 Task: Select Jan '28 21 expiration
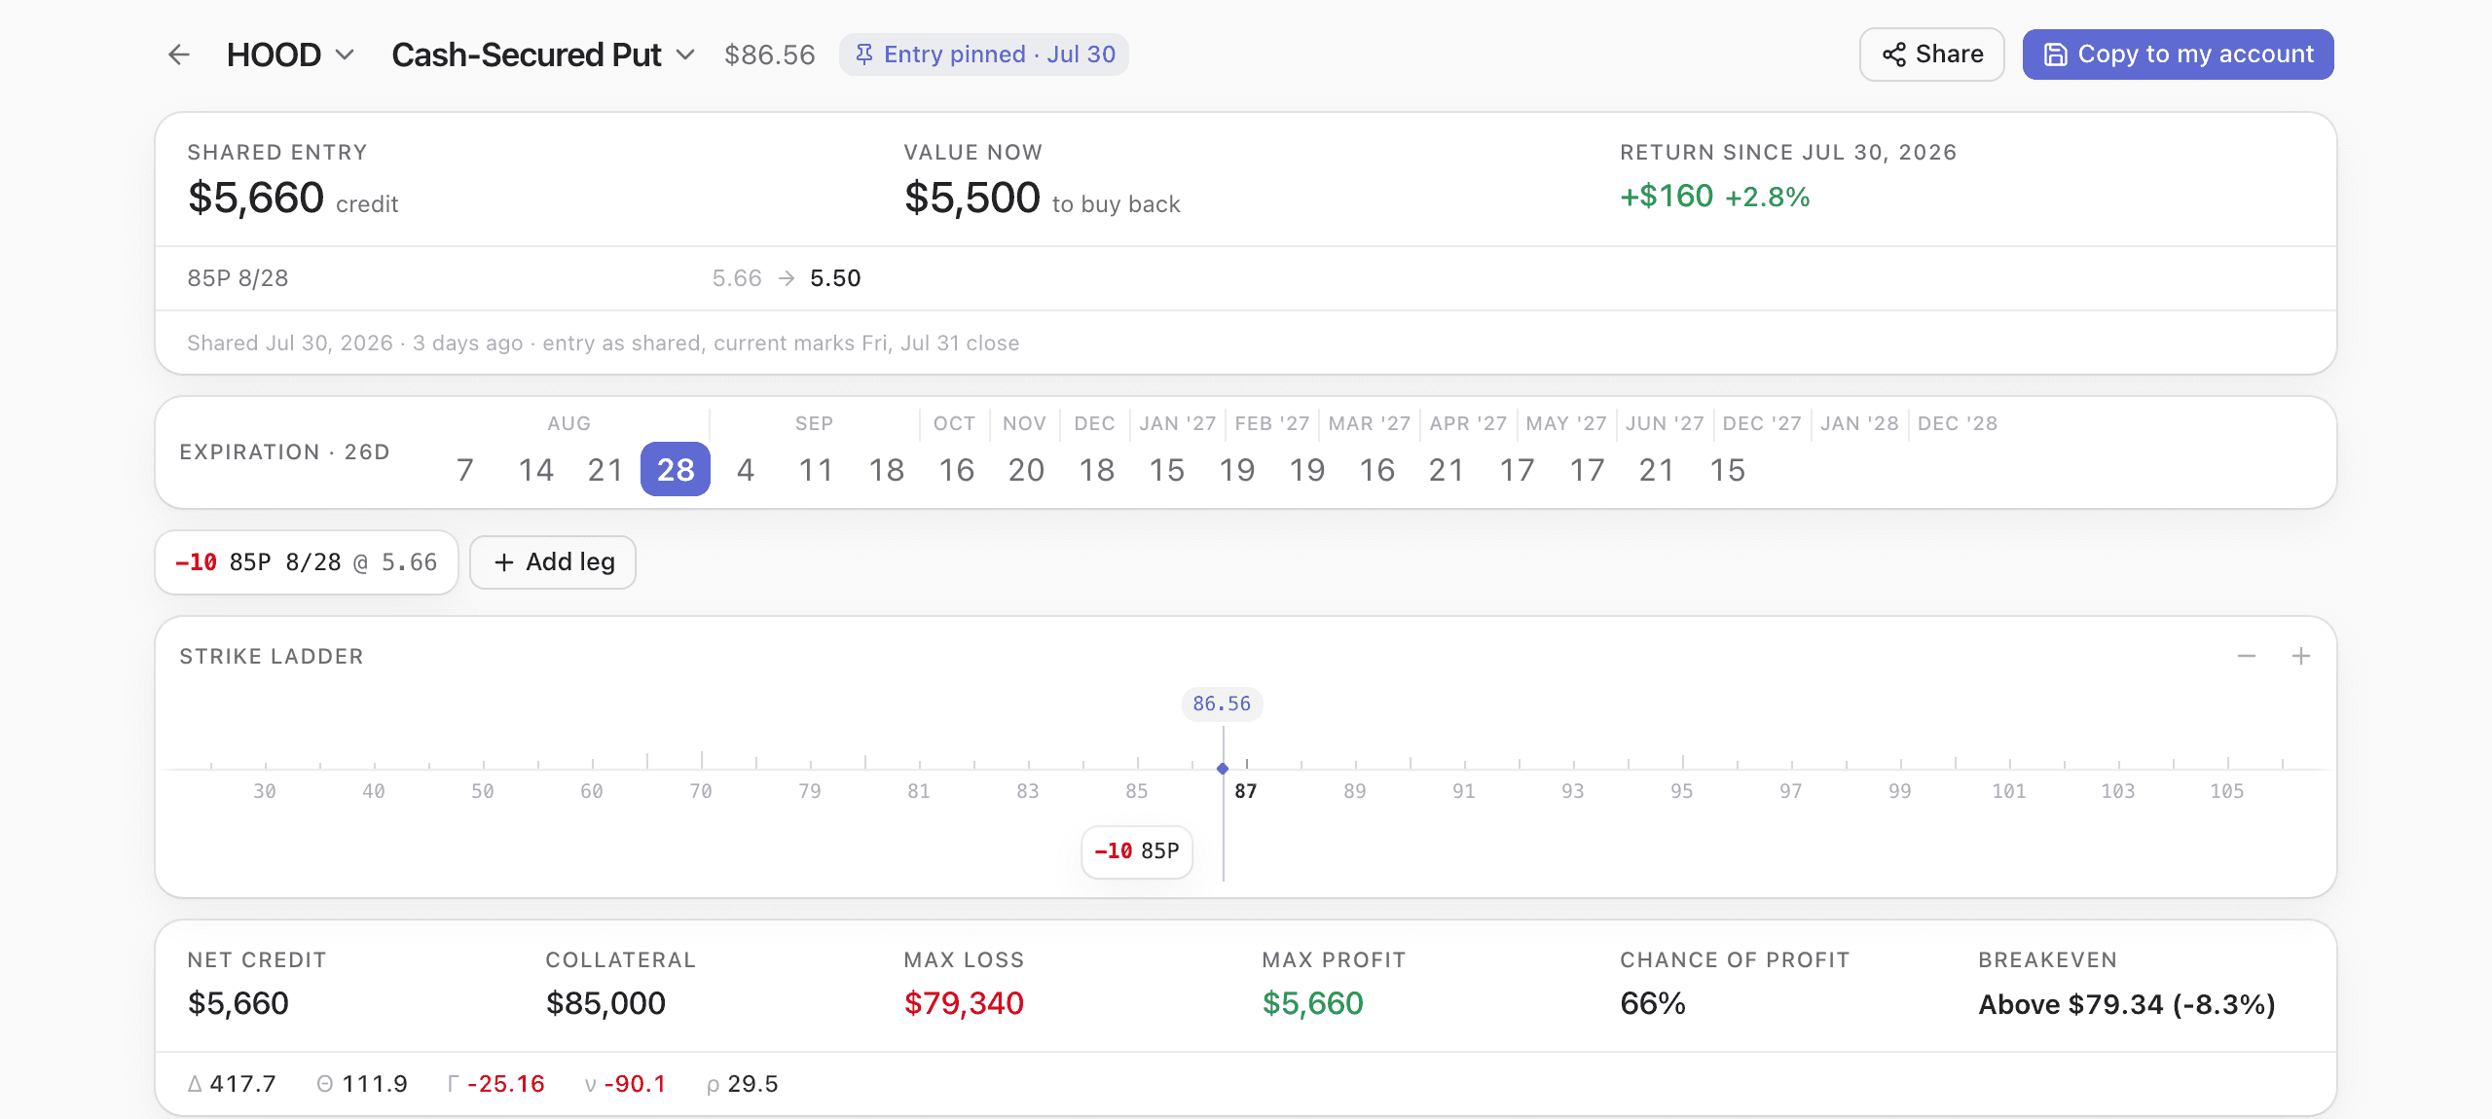(x=1657, y=470)
